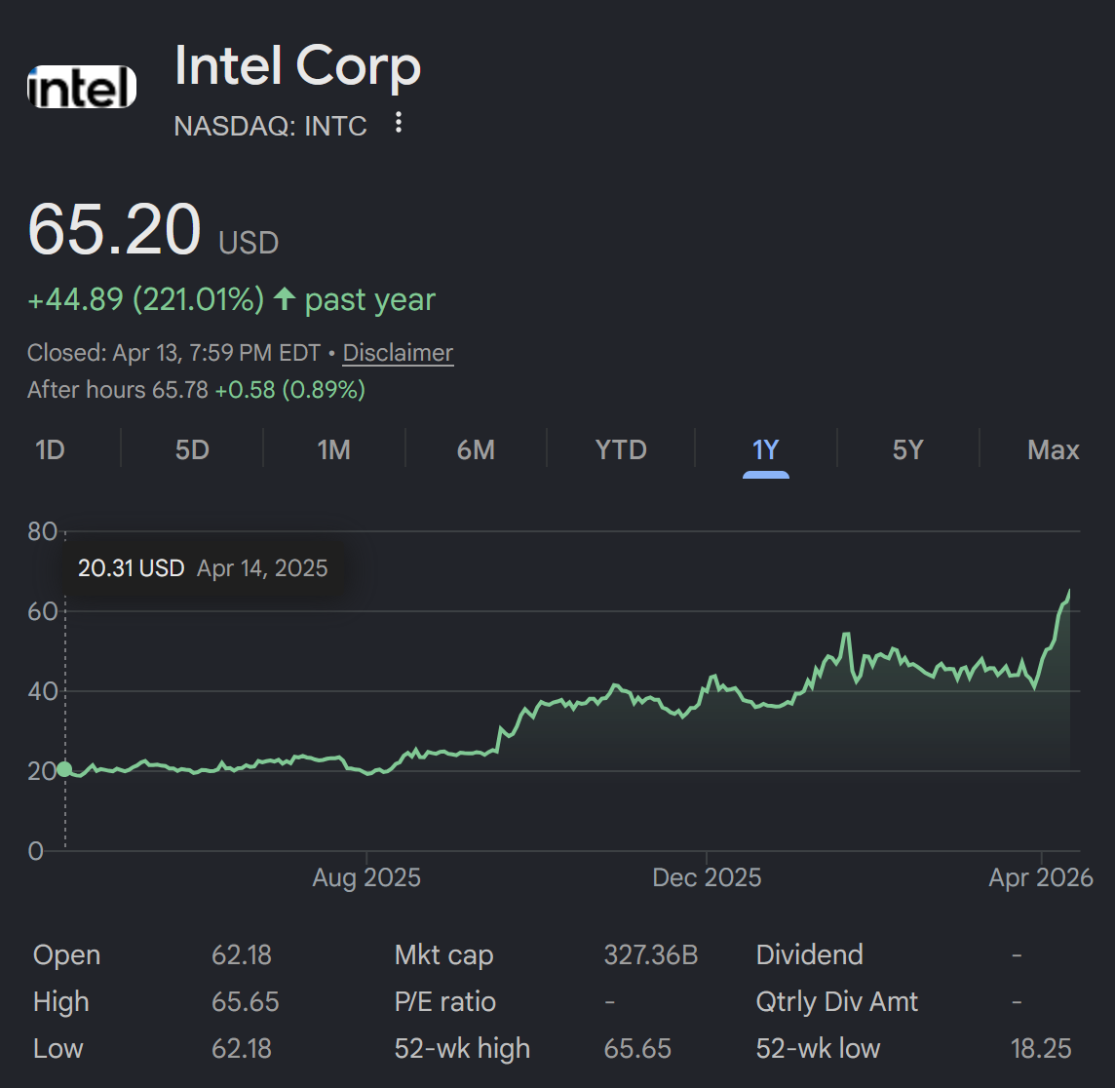The image size is (1115, 1088).
Task: Click the peak of the price line
Action: tap(1069, 591)
